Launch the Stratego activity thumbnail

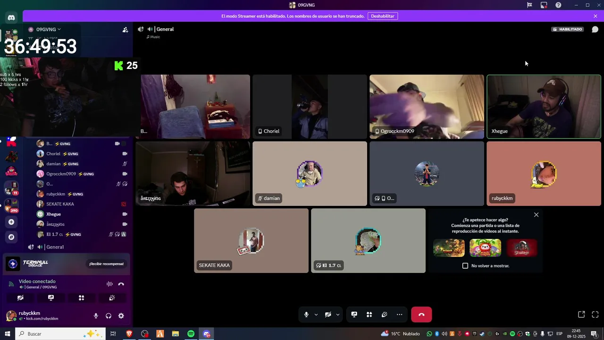[521, 248]
